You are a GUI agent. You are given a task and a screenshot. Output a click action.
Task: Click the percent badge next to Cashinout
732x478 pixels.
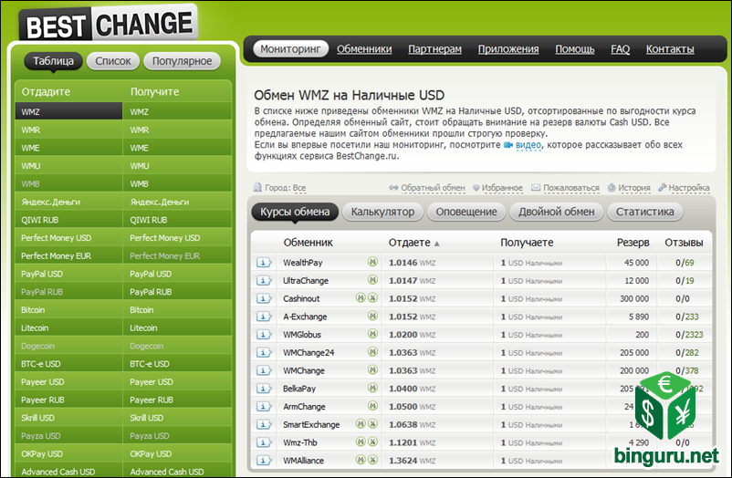point(372,297)
